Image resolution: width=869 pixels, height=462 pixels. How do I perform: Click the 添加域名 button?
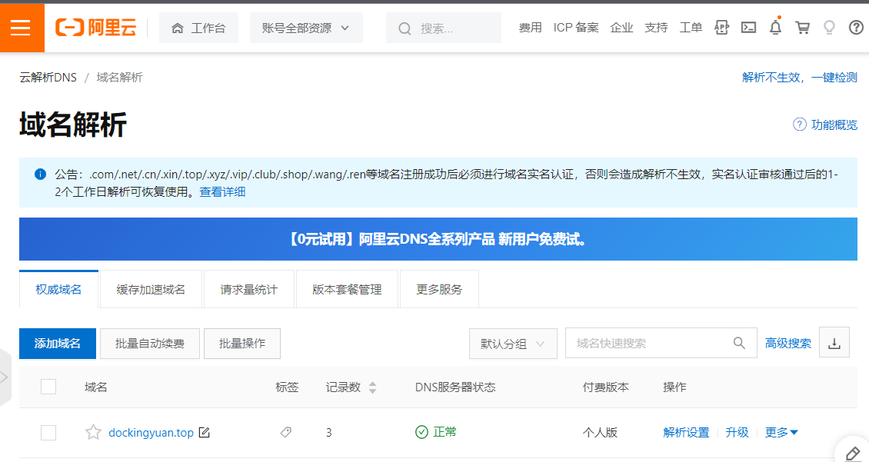click(x=58, y=344)
